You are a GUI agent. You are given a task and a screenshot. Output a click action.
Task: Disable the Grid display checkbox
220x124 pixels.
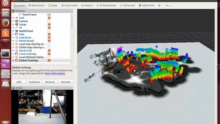coord(49,18)
